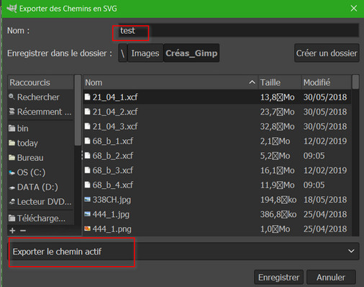364x287 pixels.
Task: Click the 18/05/2018 modified date
Action: pos(325,200)
